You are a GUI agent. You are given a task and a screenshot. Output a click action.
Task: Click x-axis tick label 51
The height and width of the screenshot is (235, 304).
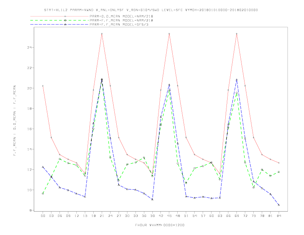point(186,216)
